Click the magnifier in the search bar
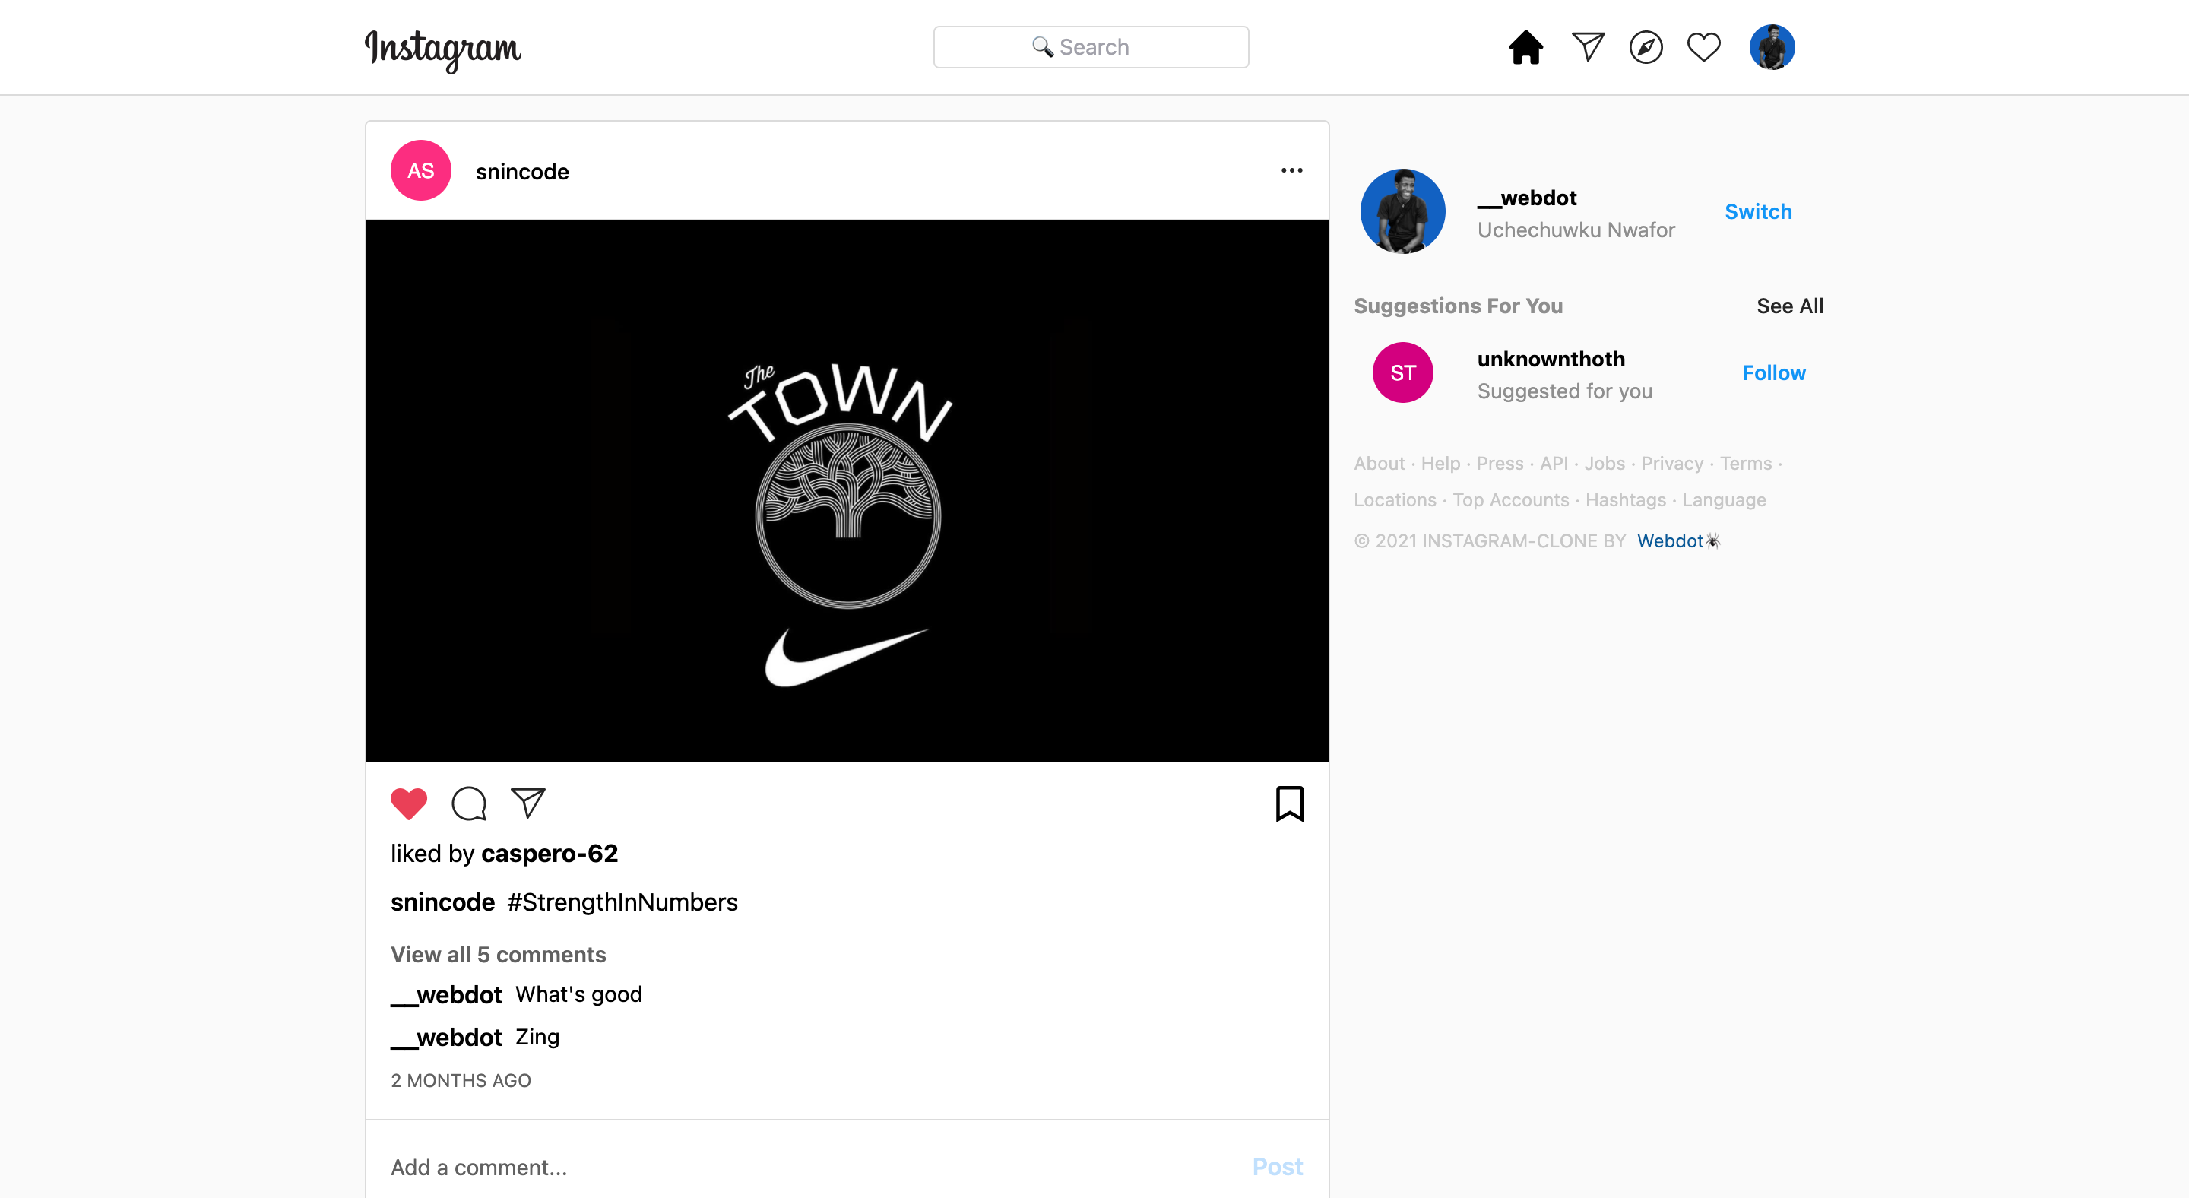This screenshot has width=2189, height=1198. click(x=1043, y=46)
